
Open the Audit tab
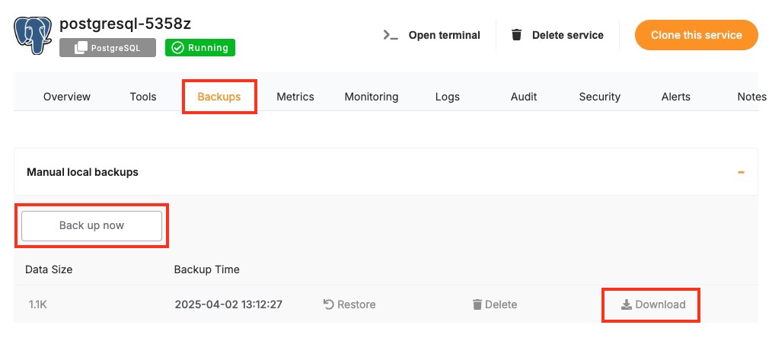524,97
